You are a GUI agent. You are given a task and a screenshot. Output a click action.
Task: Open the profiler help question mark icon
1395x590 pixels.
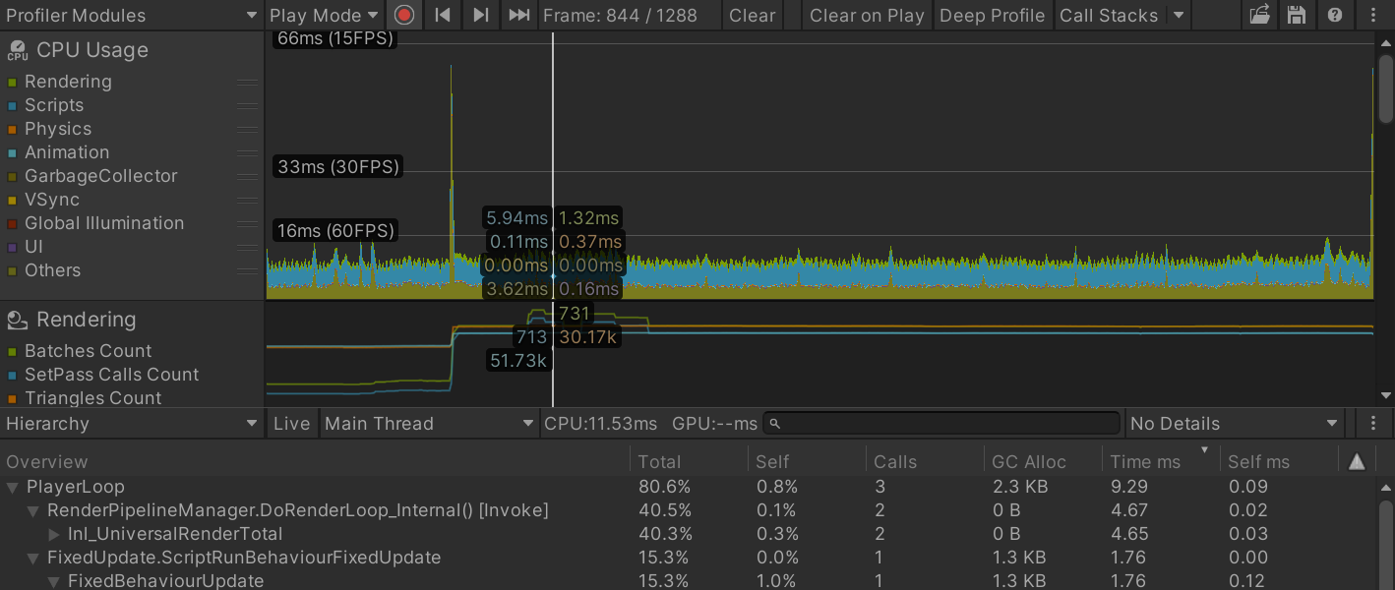[1334, 15]
